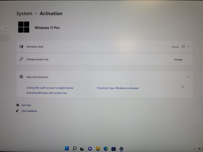Click the Help with Activation header label
The image size is (203, 152).
[x=37, y=77]
